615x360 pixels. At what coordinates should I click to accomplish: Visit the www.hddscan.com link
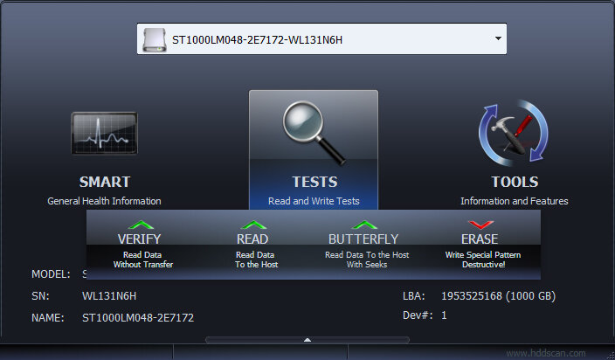(546, 353)
